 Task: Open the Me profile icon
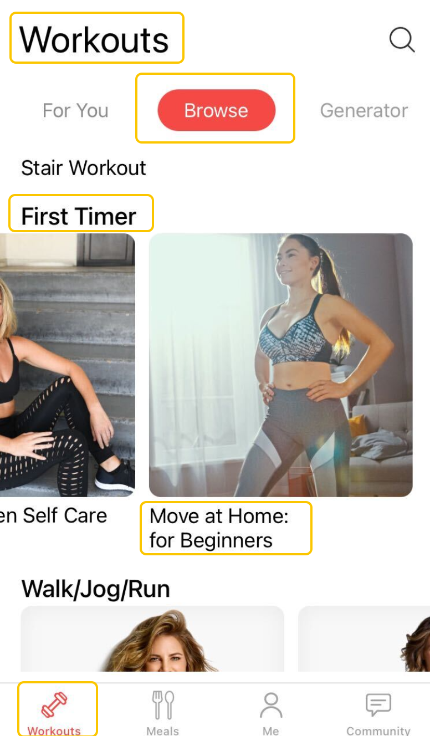point(271,705)
